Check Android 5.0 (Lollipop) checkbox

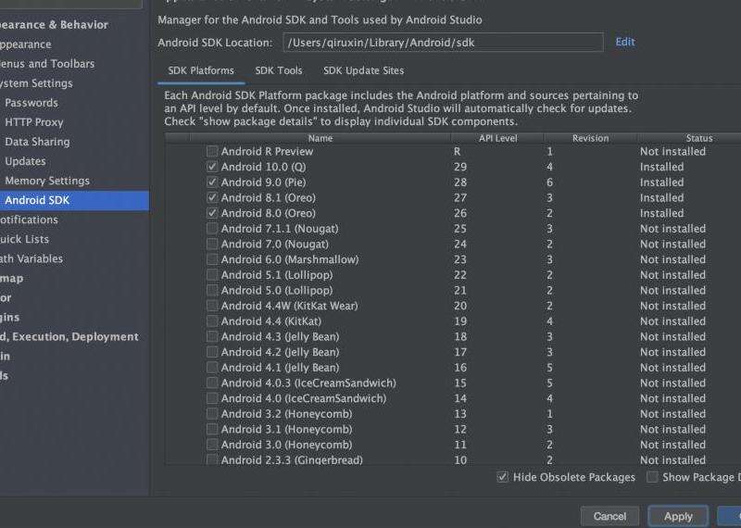click(212, 290)
